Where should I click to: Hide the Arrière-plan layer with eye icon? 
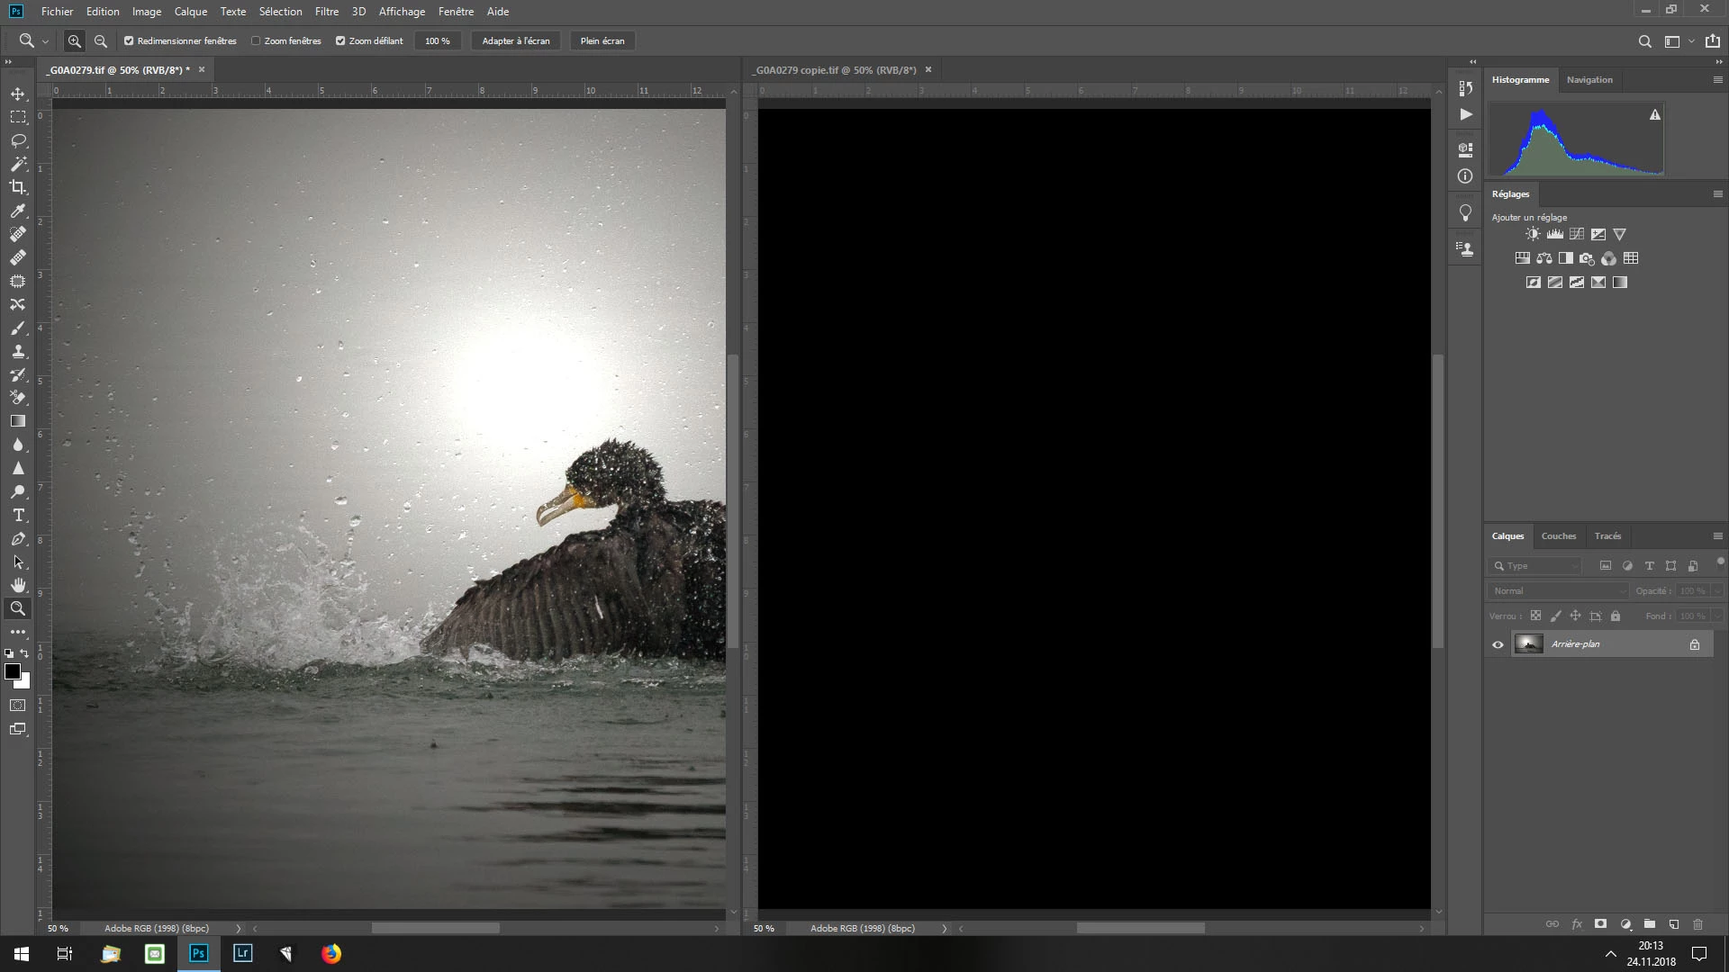pos(1498,644)
